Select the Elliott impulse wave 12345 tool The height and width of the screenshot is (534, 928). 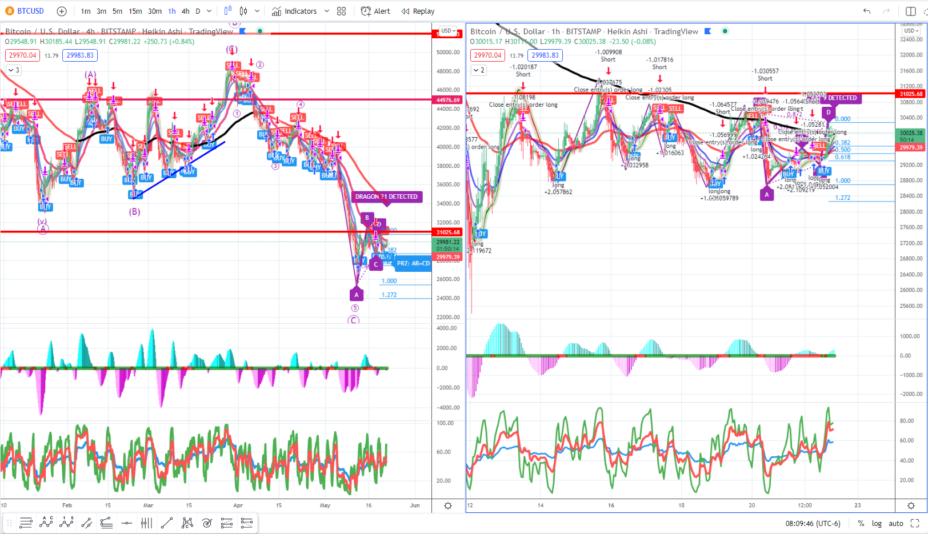(x=66, y=523)
